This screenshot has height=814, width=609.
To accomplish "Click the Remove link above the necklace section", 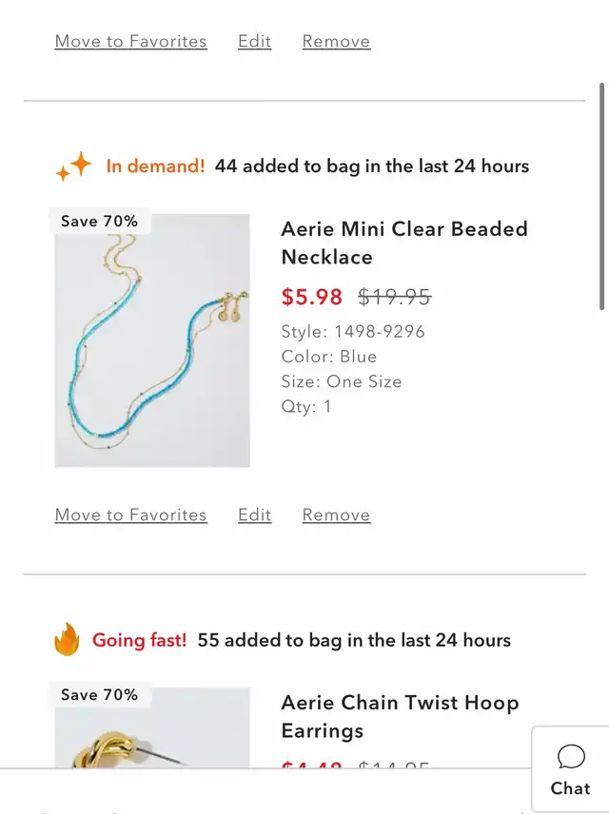I will [x=336, y=41].
